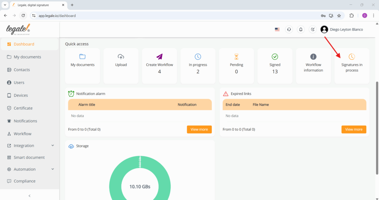The height and width of the screenshot is (200, 379).
Task: Collapse the sidebar with the arrow
Action: coord(30,196)
